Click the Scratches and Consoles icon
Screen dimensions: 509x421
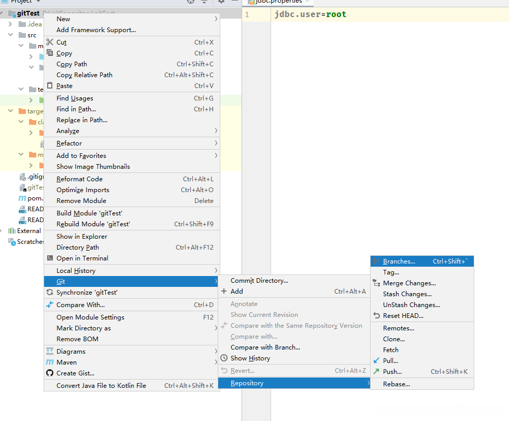coord(12,242)
